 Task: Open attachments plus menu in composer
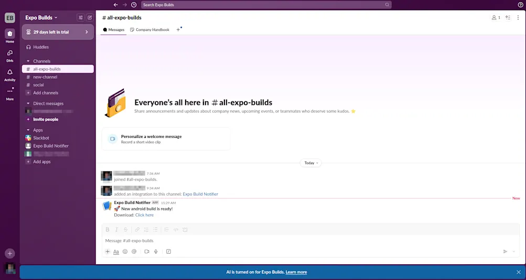(x=108, y=252)
